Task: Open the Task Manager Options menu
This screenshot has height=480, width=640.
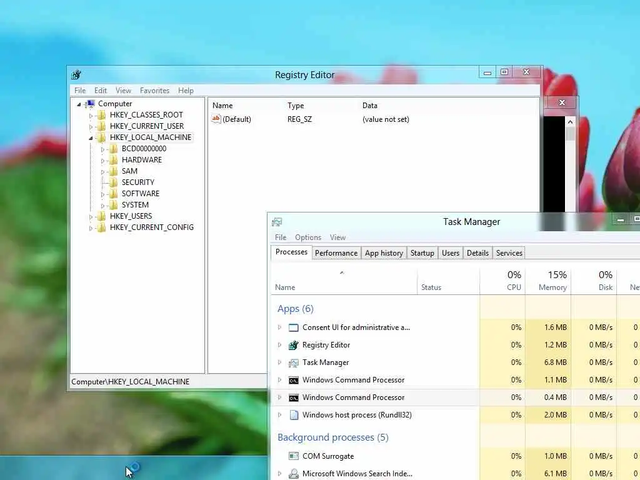Action: coord(308,237)
